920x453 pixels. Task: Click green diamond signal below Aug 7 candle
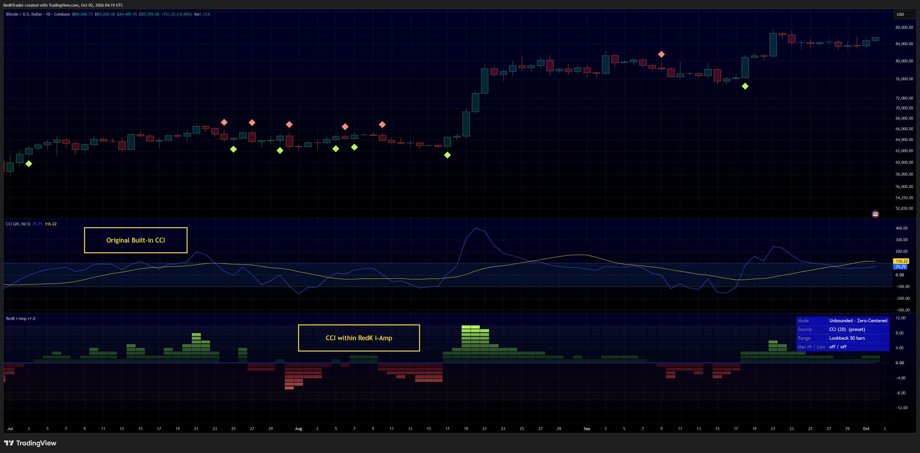tap(354, 147)
